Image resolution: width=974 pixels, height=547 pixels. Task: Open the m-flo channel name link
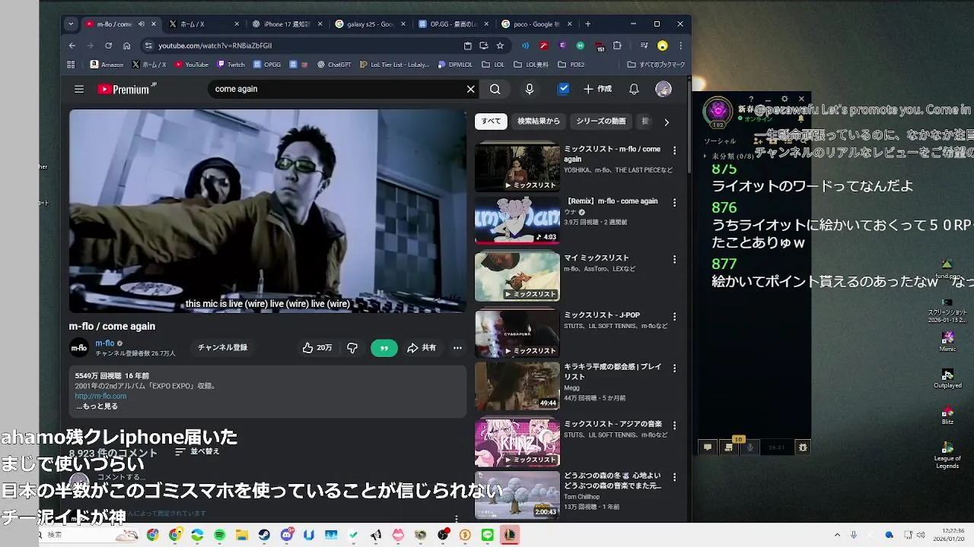(x=105, y=343)
